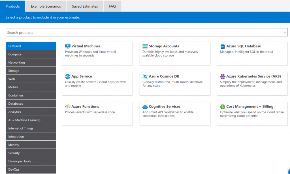Select the Storage category
Image resolution: width=290 pixels, height=174 pixels.
tap(31, 70)
